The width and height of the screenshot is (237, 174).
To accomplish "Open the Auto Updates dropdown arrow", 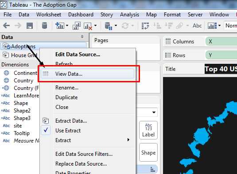I will pyautogui.click(x=116, y=26).
